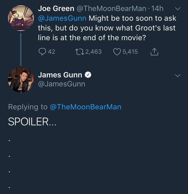Share Joe Green's tweet via share icon
The image size is (188, 194).
click(154, 52)
